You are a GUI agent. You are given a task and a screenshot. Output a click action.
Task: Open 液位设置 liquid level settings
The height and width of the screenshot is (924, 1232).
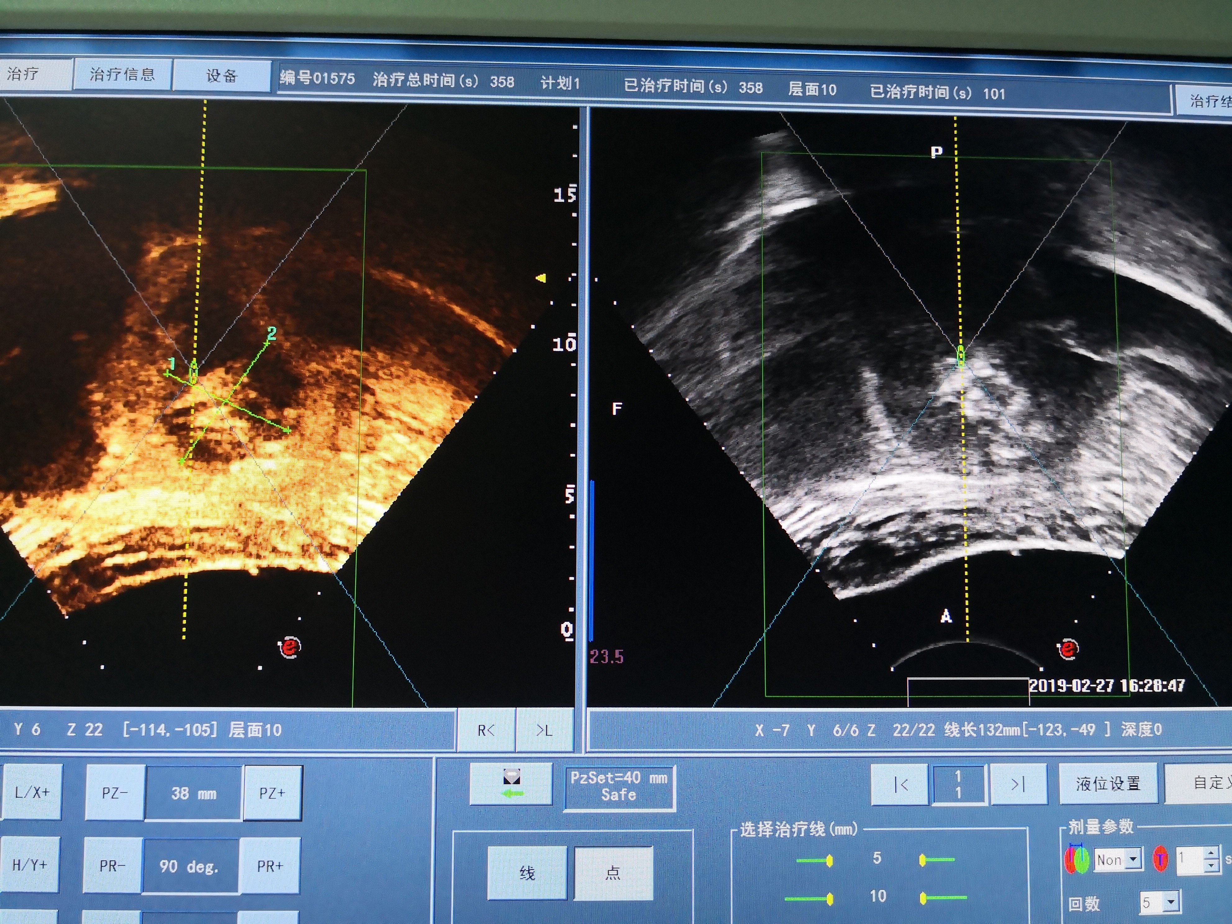pyautogui.click(x=1108, y=784)
